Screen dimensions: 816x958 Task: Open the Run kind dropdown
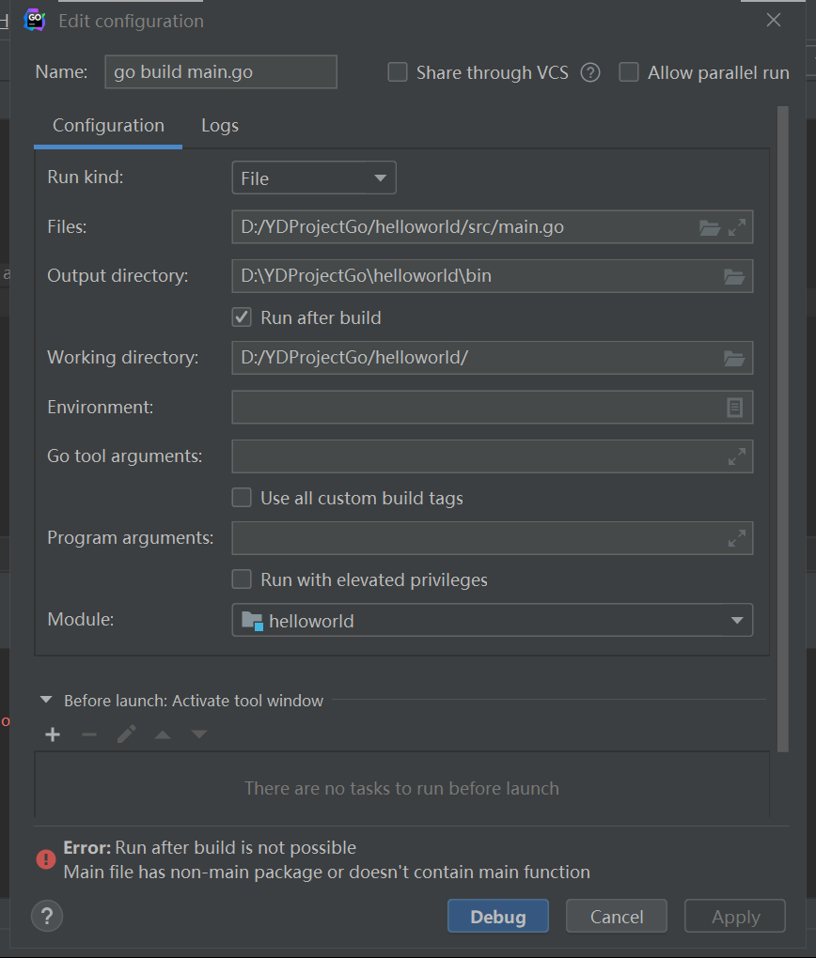(314, 178)
